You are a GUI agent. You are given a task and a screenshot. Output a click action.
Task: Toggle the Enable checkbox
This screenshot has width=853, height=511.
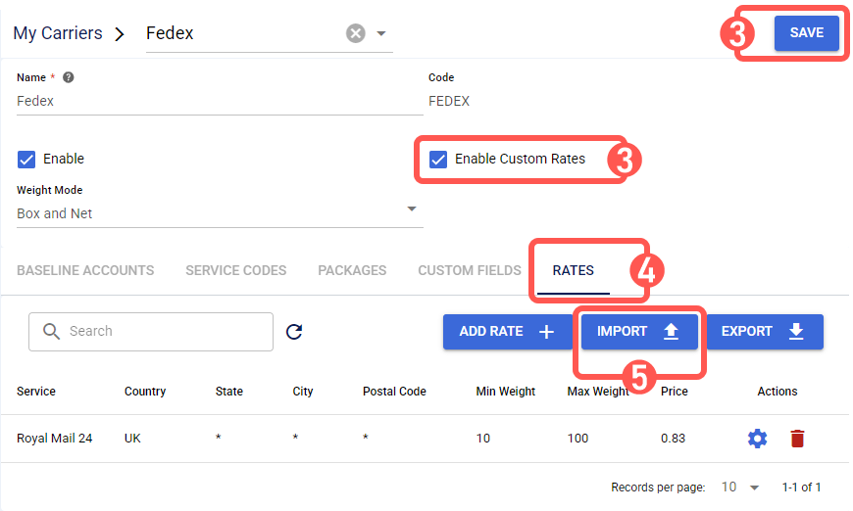tap(26, 160)
